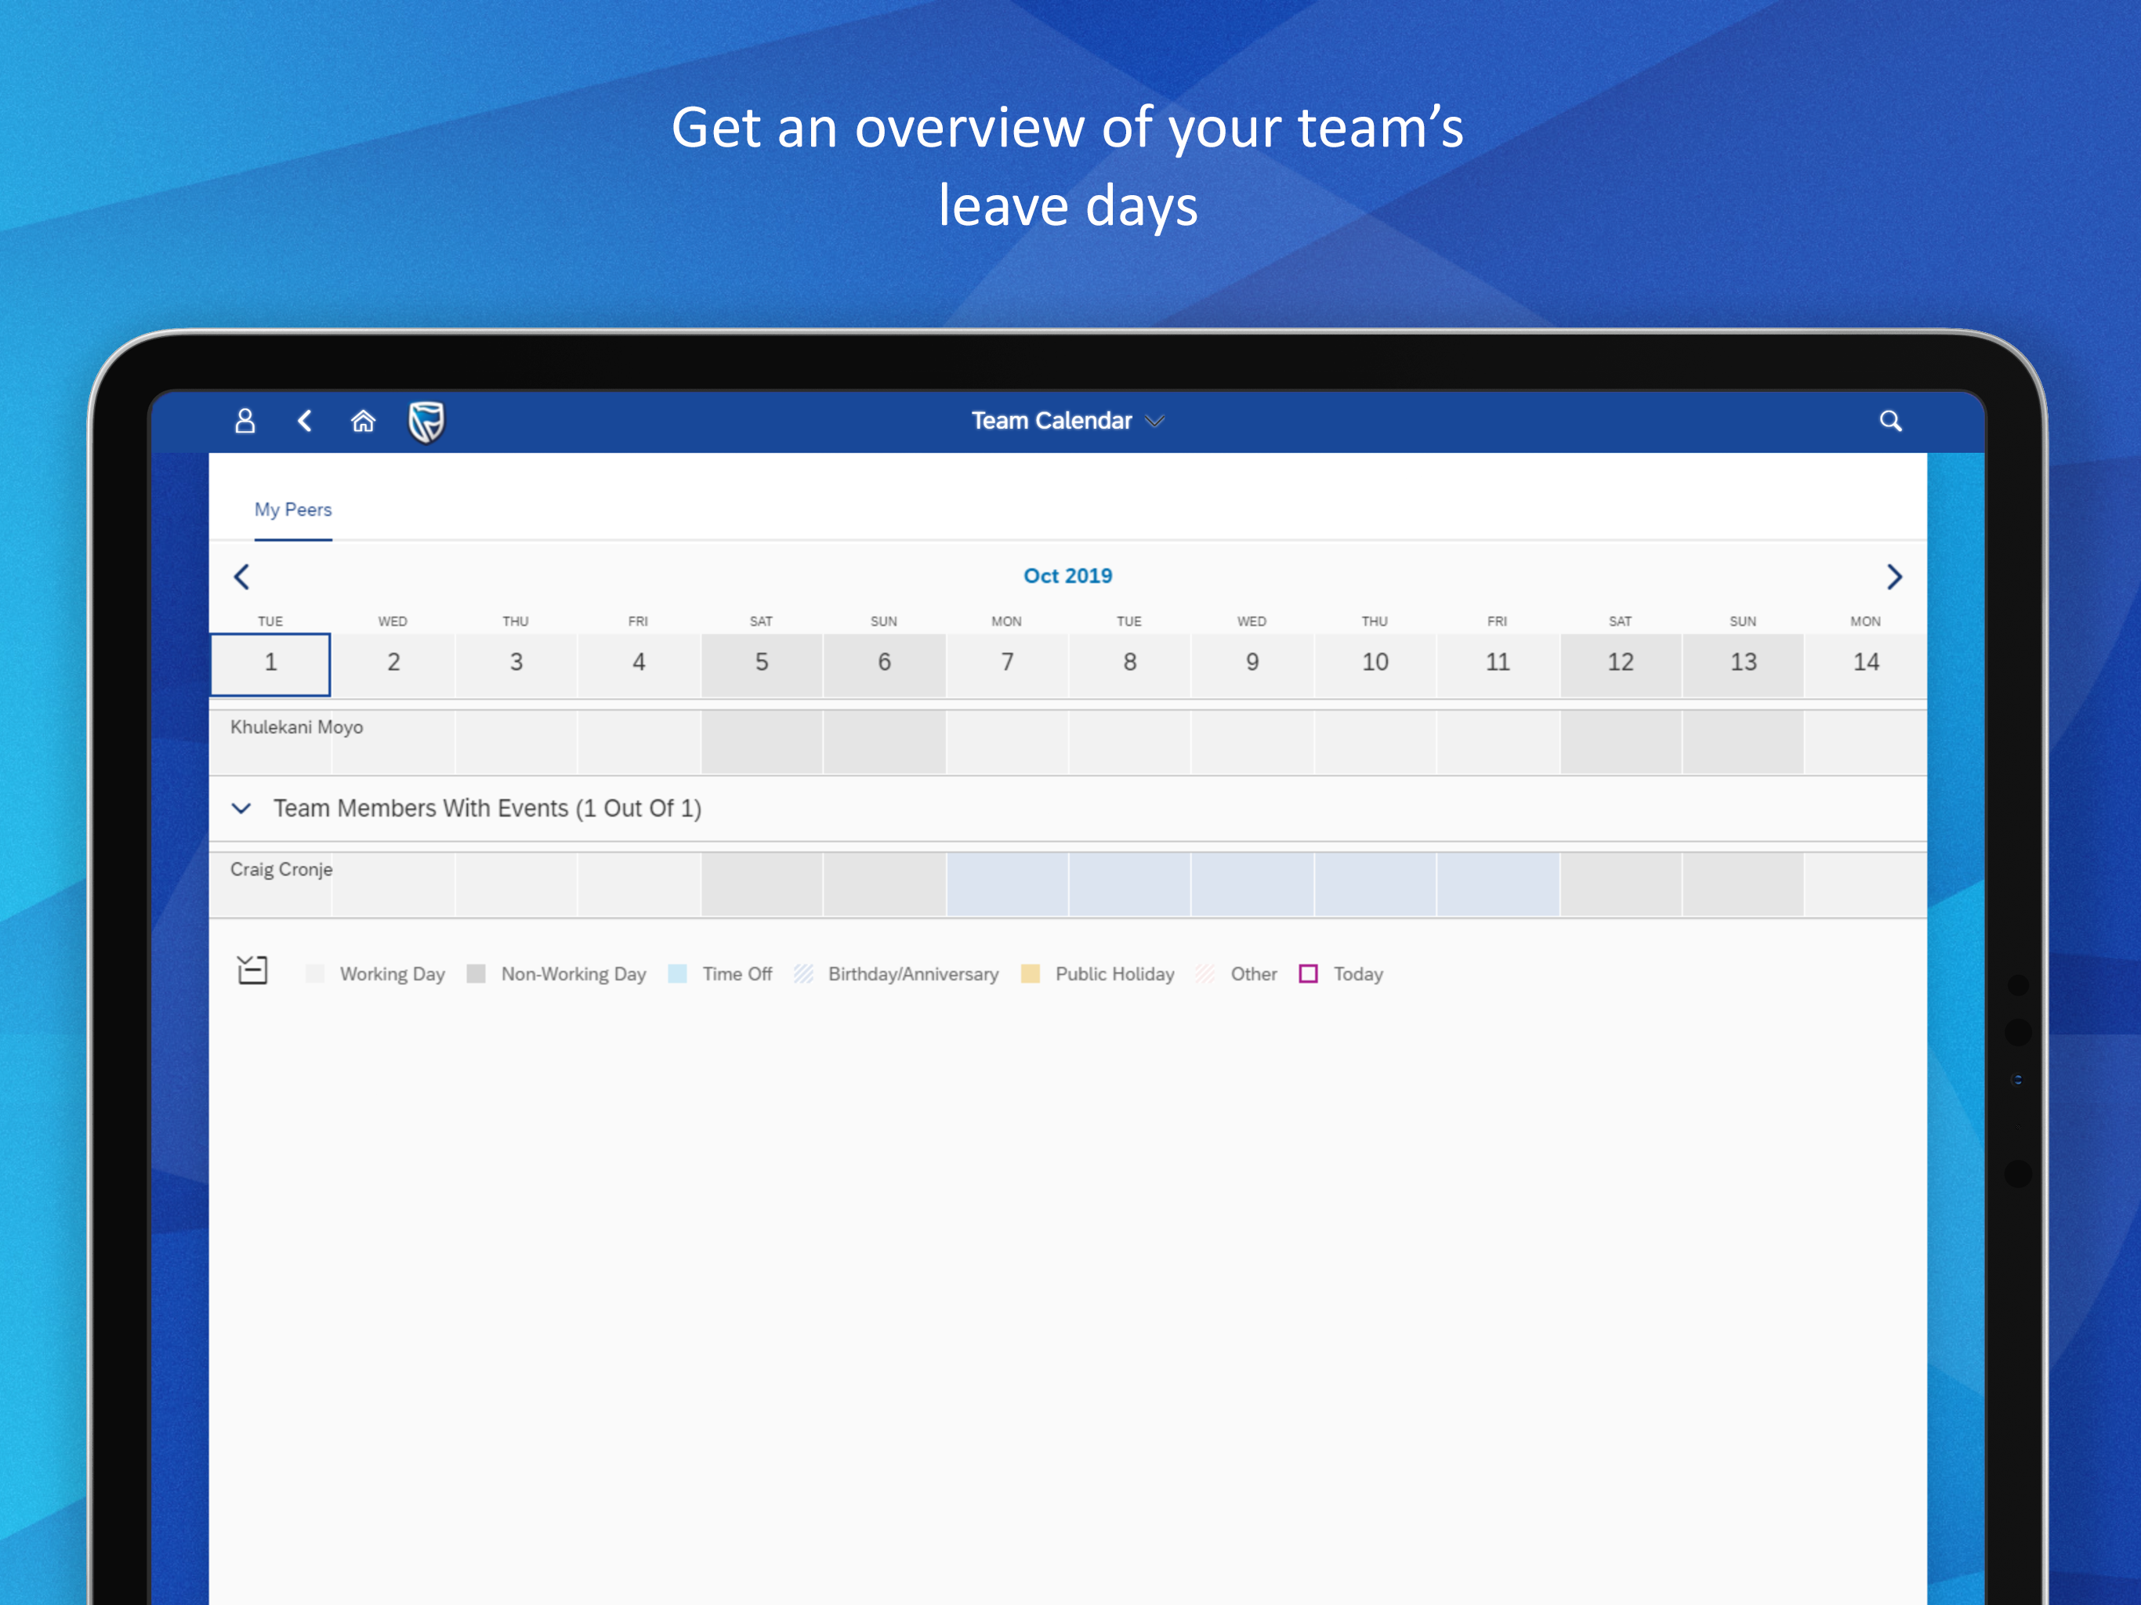Select Sunday 6 in calendar

(x=885, y=664)
